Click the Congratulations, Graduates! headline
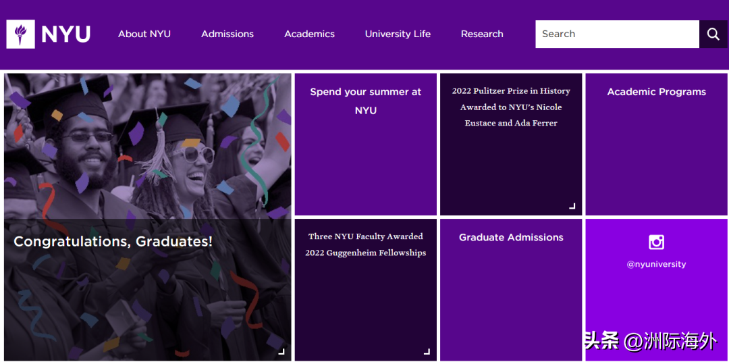This screenshot has height=362, width=729. [x=113, y=241]
